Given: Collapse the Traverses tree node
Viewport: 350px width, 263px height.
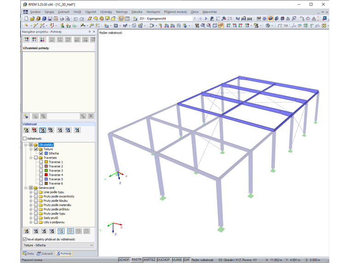Looking at the screenshot, I should click(x=31, y=158).
